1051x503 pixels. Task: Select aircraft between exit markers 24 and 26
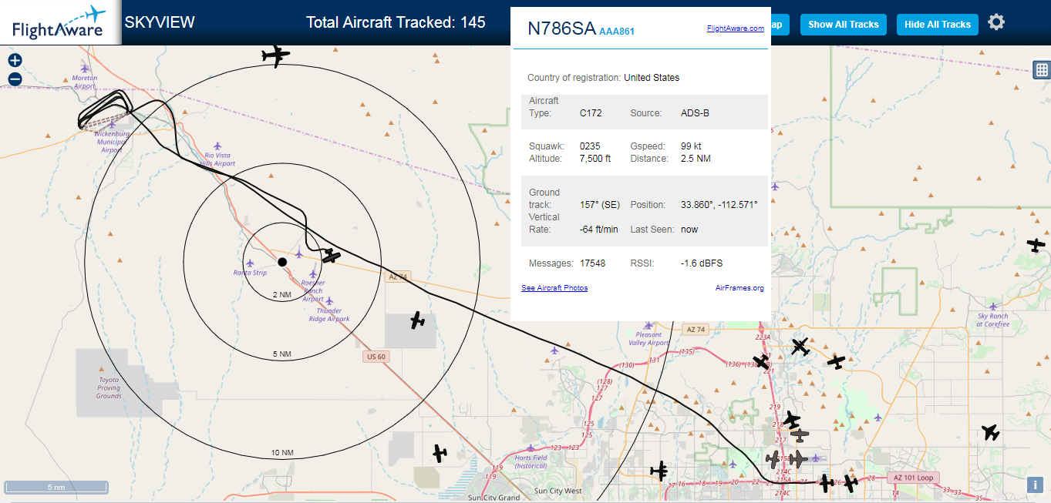click(827, 484)
